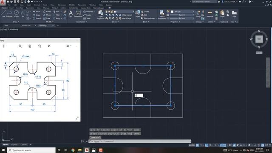Expand the Annotation panel

(x=82, y=22)
